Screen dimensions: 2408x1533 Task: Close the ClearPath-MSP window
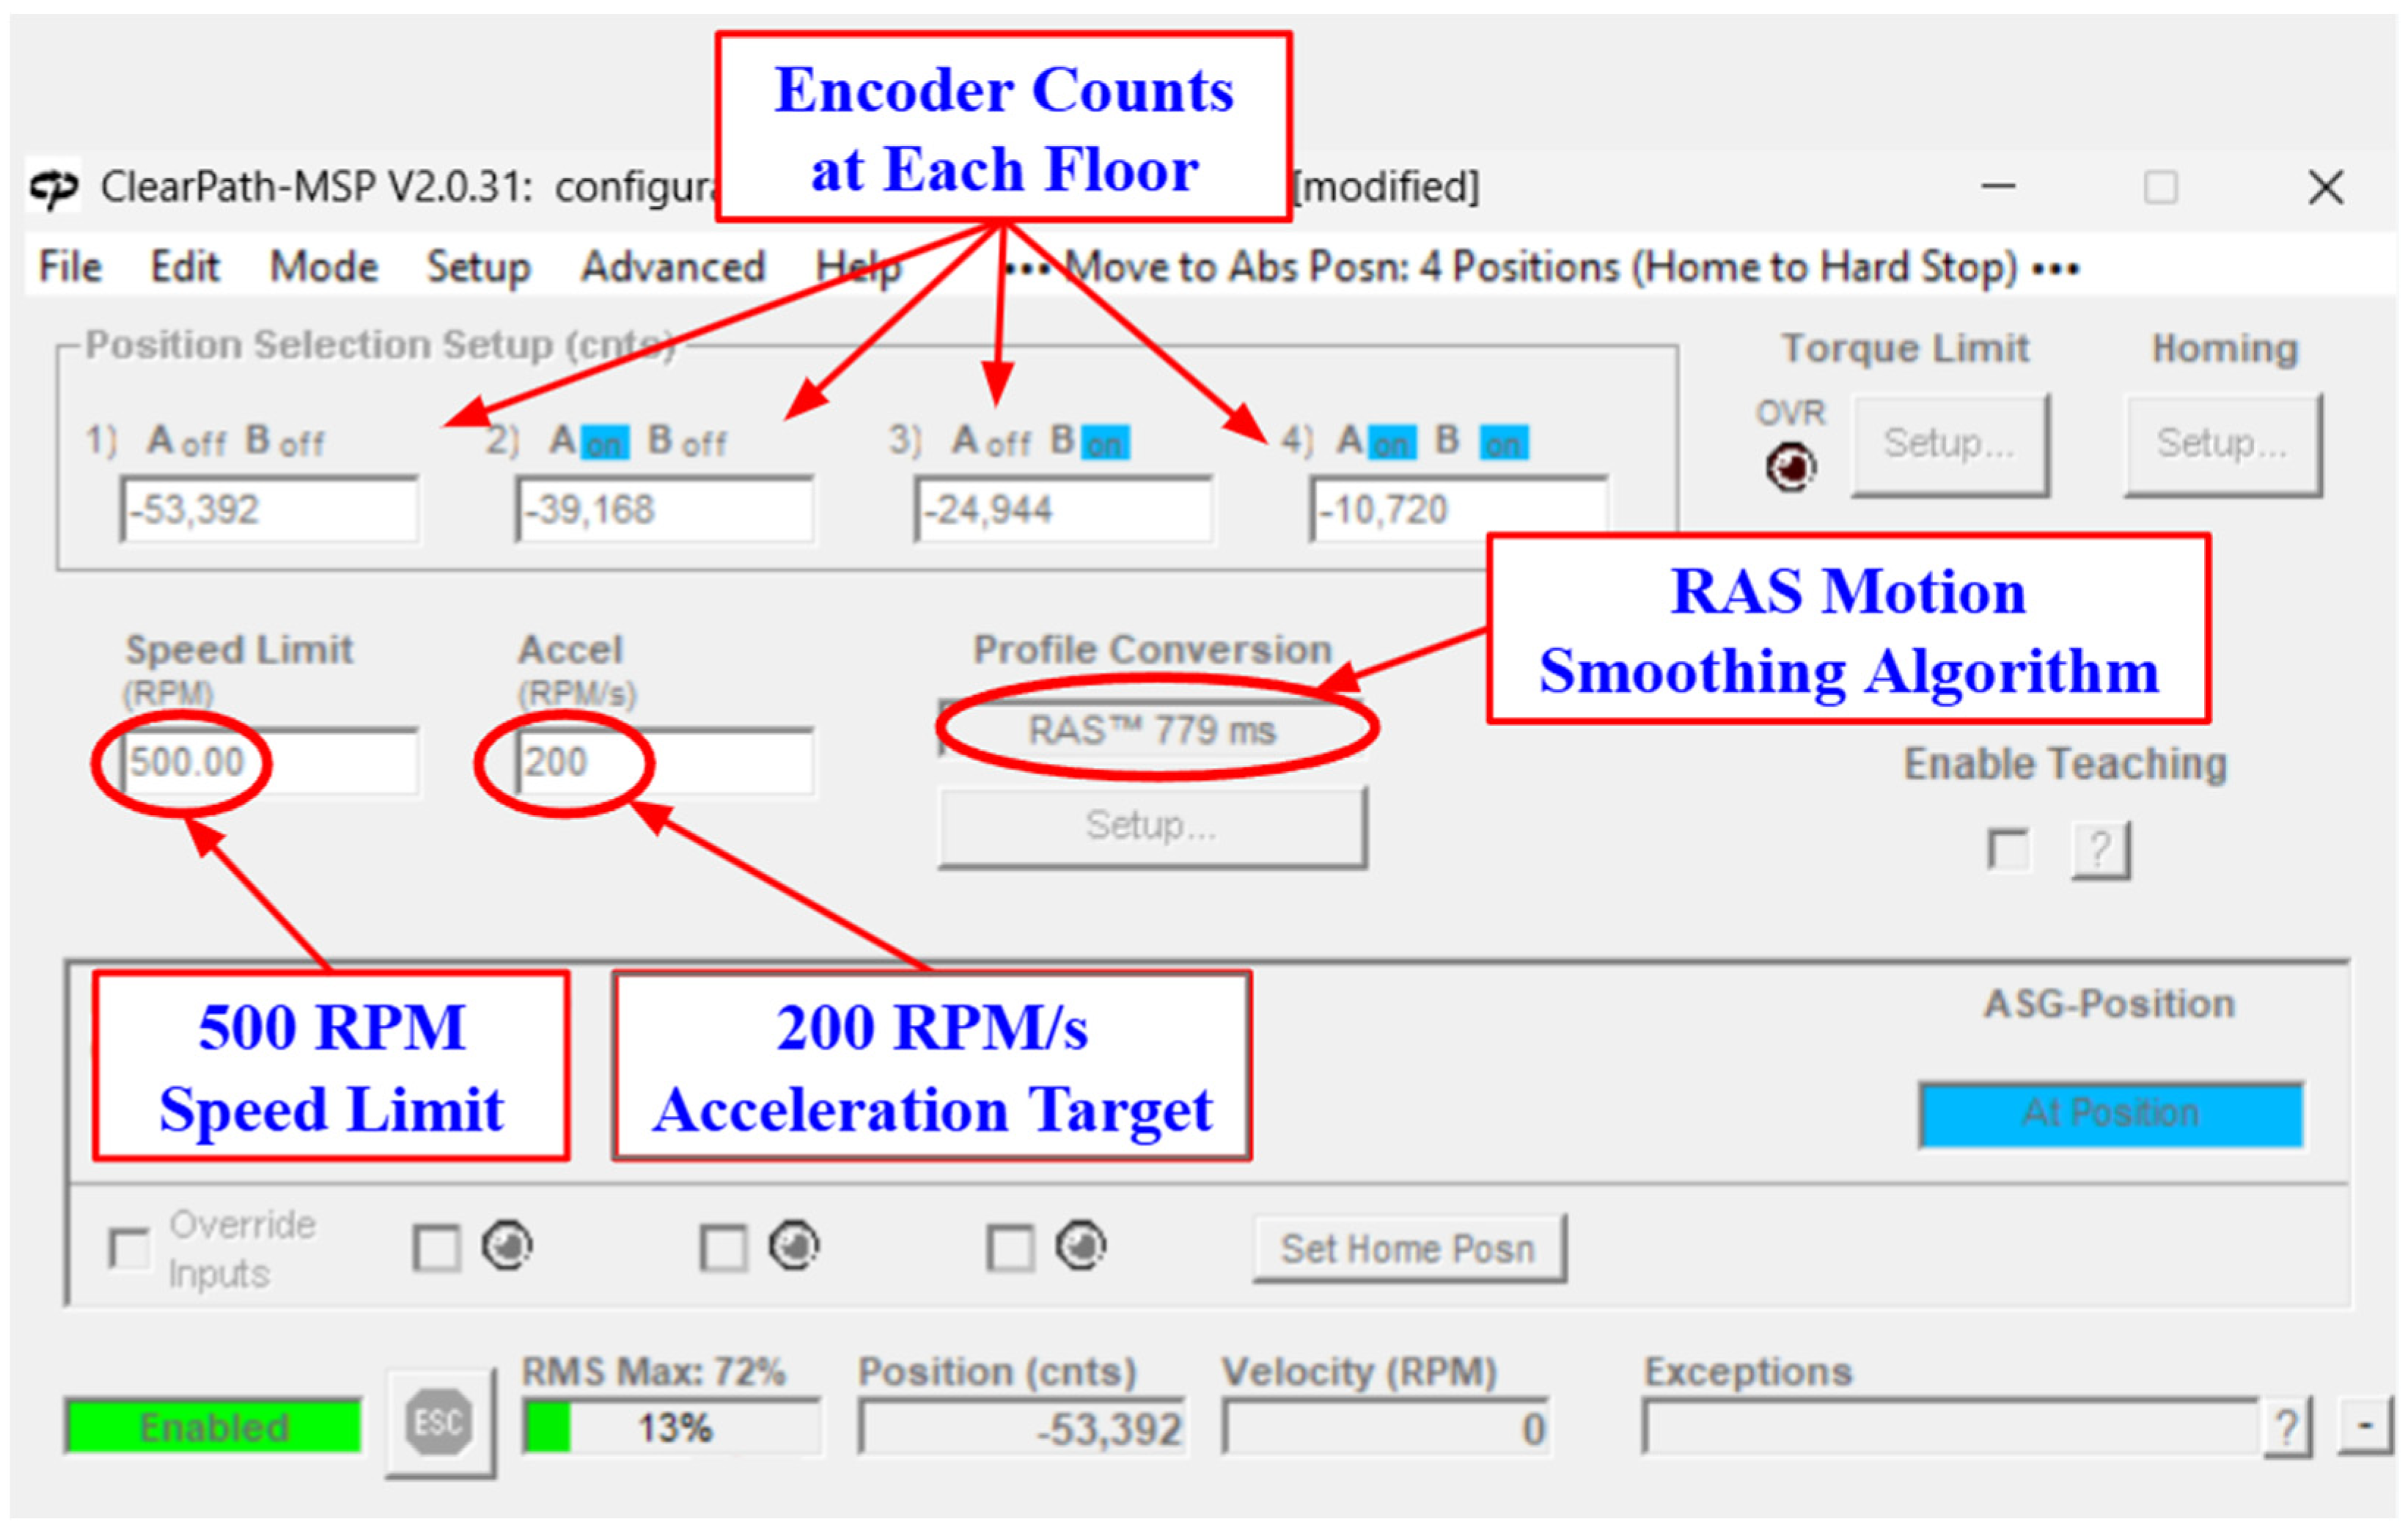point(2326,187)
